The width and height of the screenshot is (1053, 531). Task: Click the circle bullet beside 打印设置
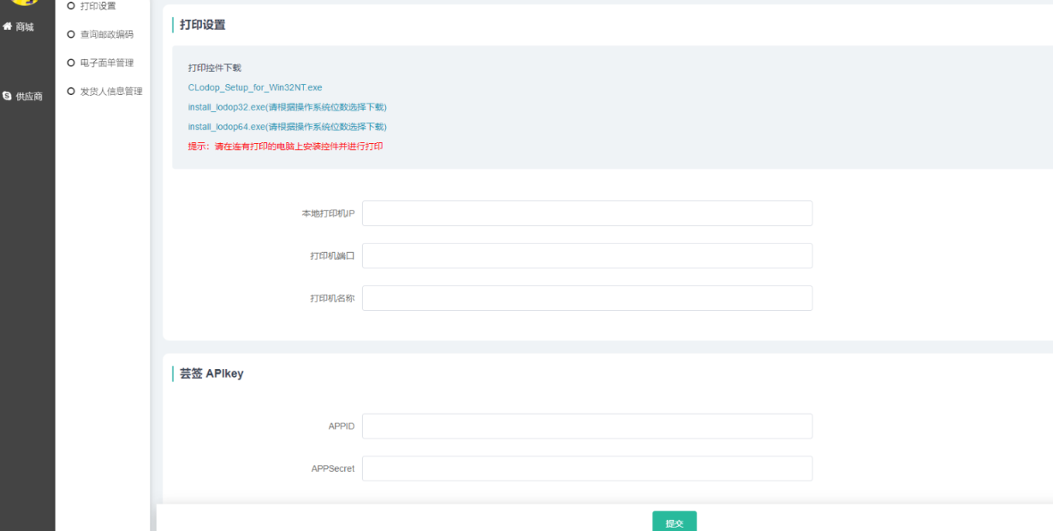point(71,6)
